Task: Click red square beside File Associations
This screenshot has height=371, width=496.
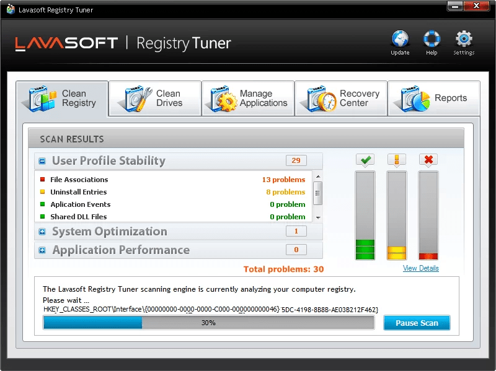Action: [x=42, y=180]
